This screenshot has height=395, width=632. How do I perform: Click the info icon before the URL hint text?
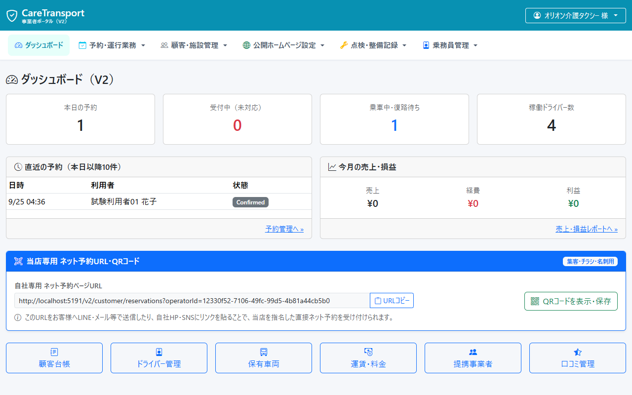pos(18,317)
